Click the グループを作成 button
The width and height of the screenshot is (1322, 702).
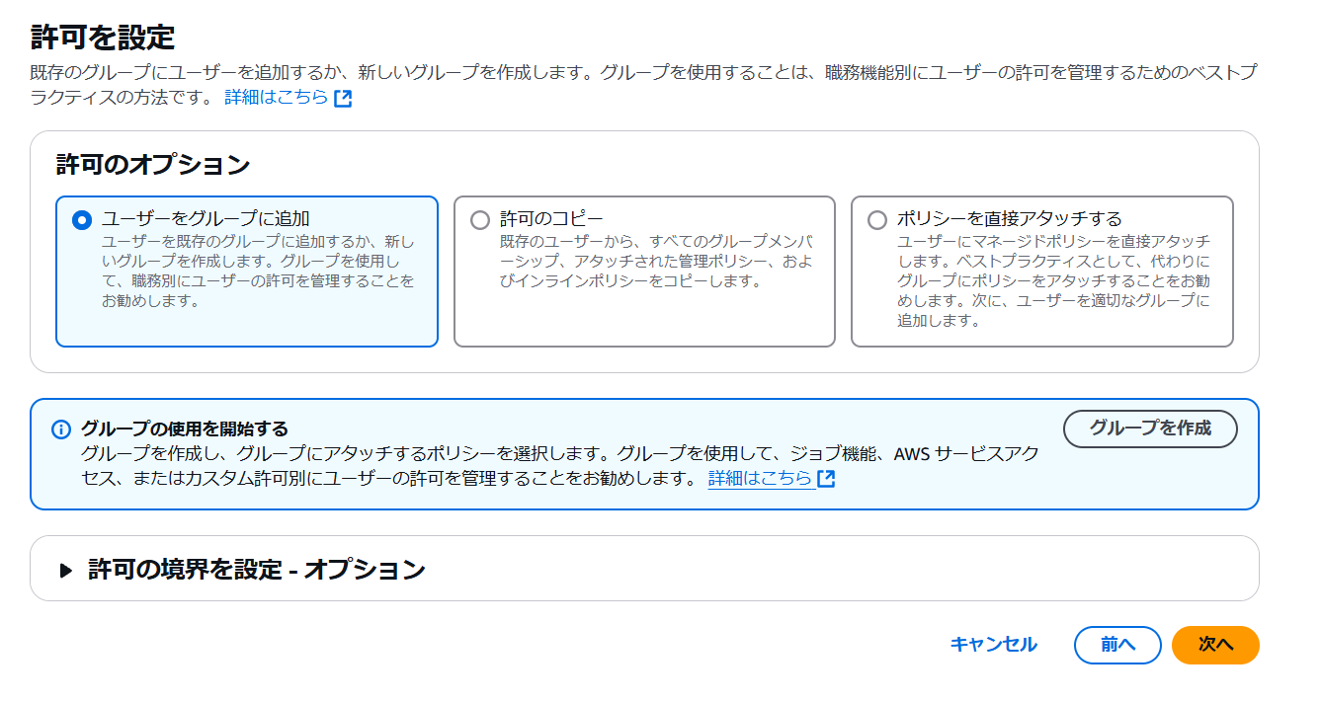tap(1150, 429)
